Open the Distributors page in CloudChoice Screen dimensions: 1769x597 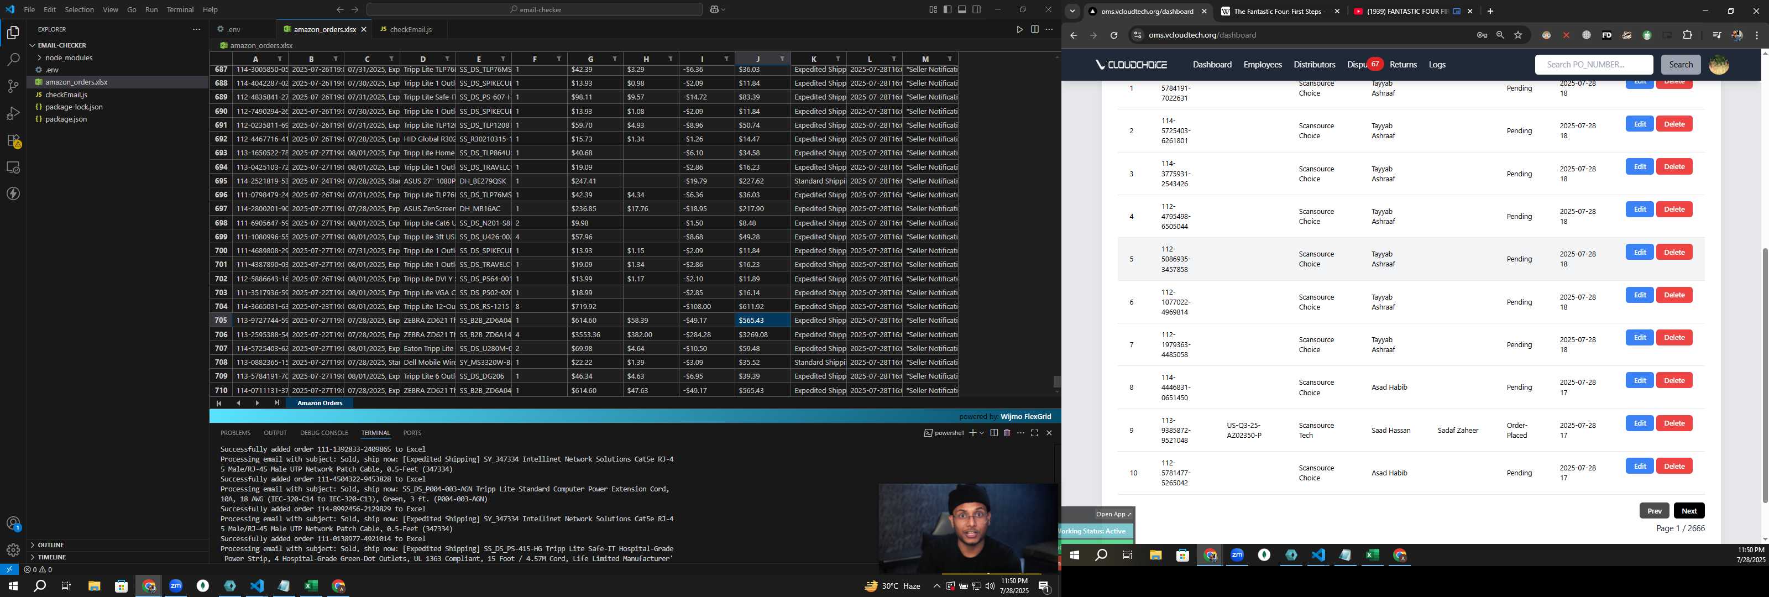(x=1313, y=65)
